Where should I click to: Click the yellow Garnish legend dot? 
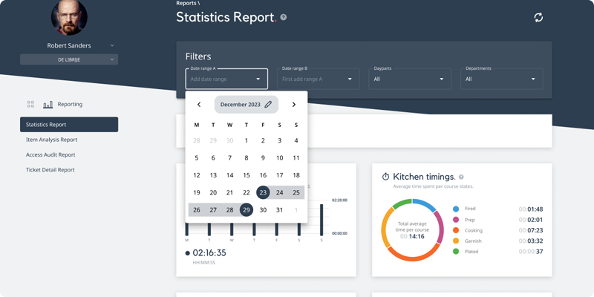click(456, 241)
